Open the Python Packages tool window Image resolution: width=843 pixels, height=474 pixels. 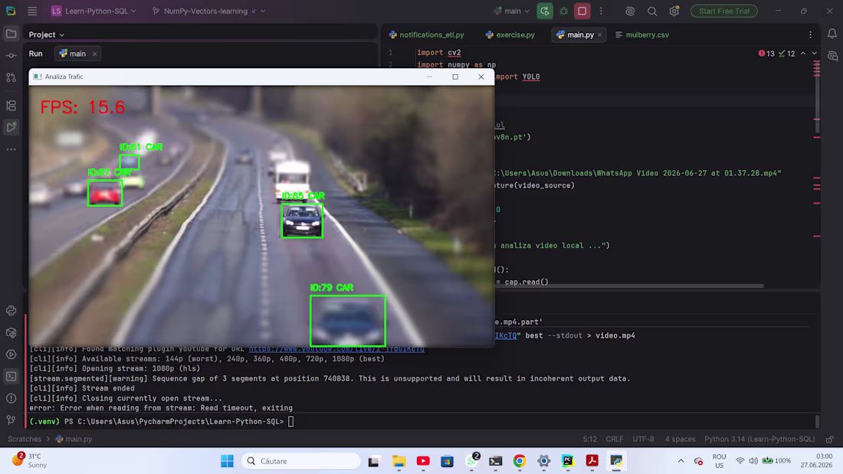click(x=11, y=332)
